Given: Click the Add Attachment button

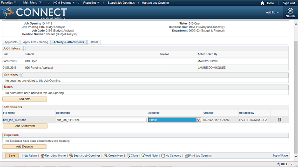Looking at the screenshot, I should click(25, 126).
